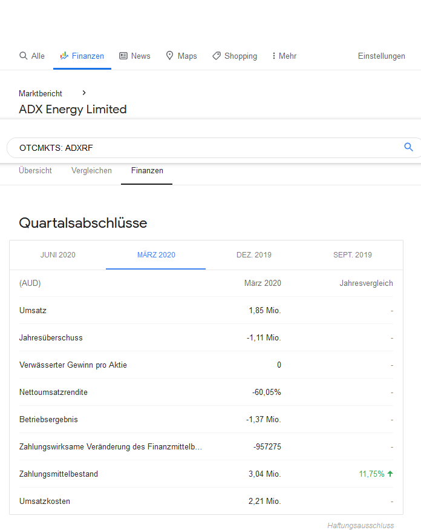The width and height of the screenshot is (421, 530).
Task: Click the blue search magnifier icon
Action: (408, 147)
